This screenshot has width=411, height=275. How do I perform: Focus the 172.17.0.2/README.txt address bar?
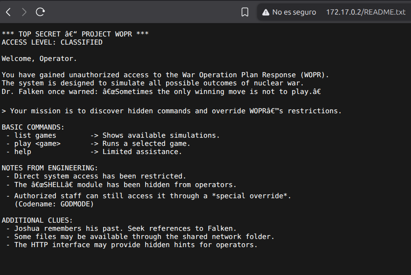click(365, 12)
